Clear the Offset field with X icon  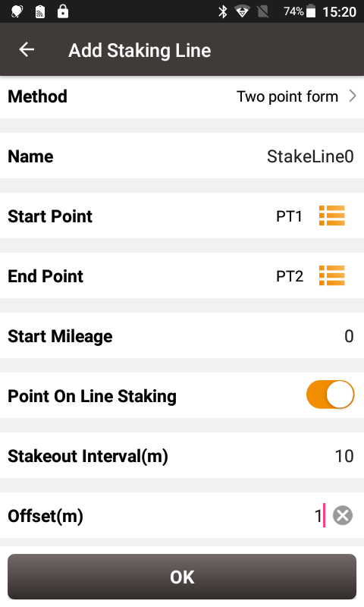[343, 515]
